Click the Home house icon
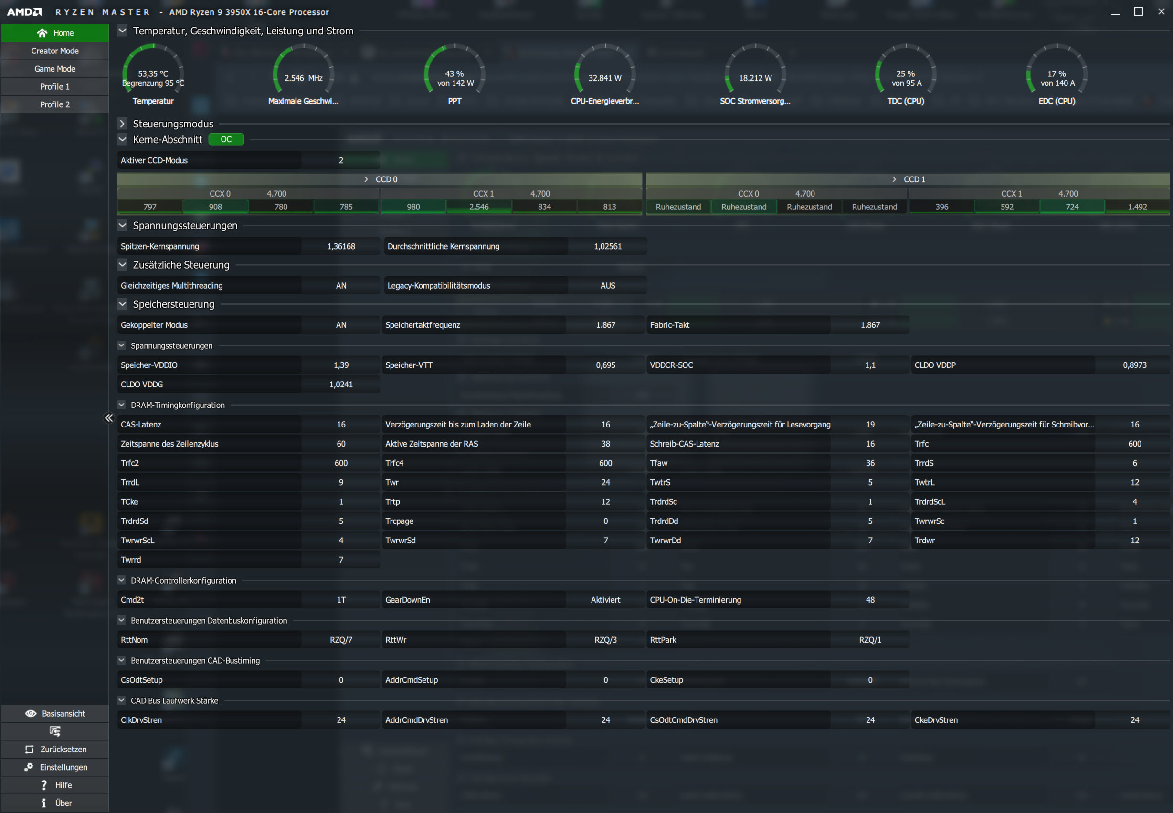 [42, 33]
